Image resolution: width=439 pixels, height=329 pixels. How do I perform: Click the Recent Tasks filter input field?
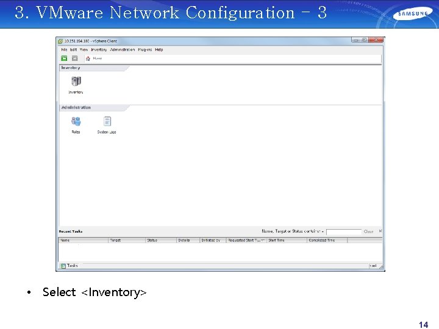click(x=344, y=232)
